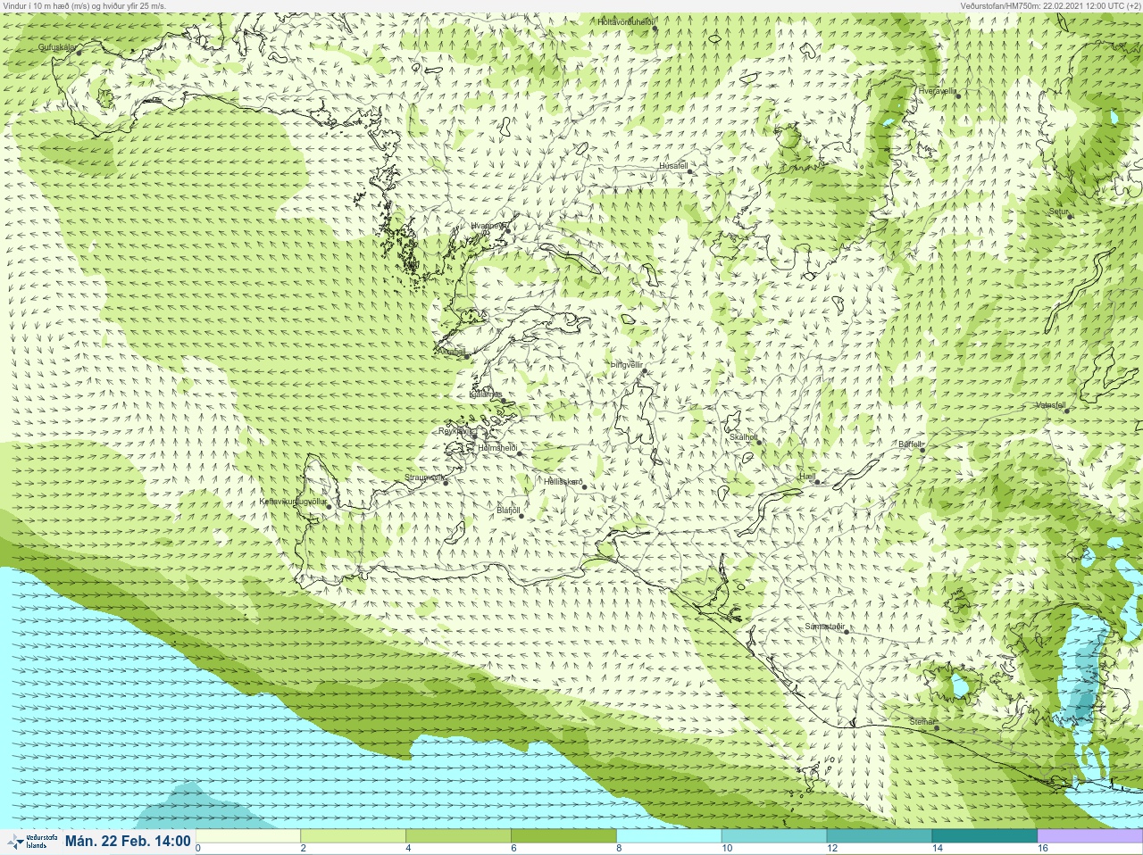The height and width of the screenshot is (855, 1143).
Task: Click the Keflavíkurflugvöllur station label
Action: (292, 502)
